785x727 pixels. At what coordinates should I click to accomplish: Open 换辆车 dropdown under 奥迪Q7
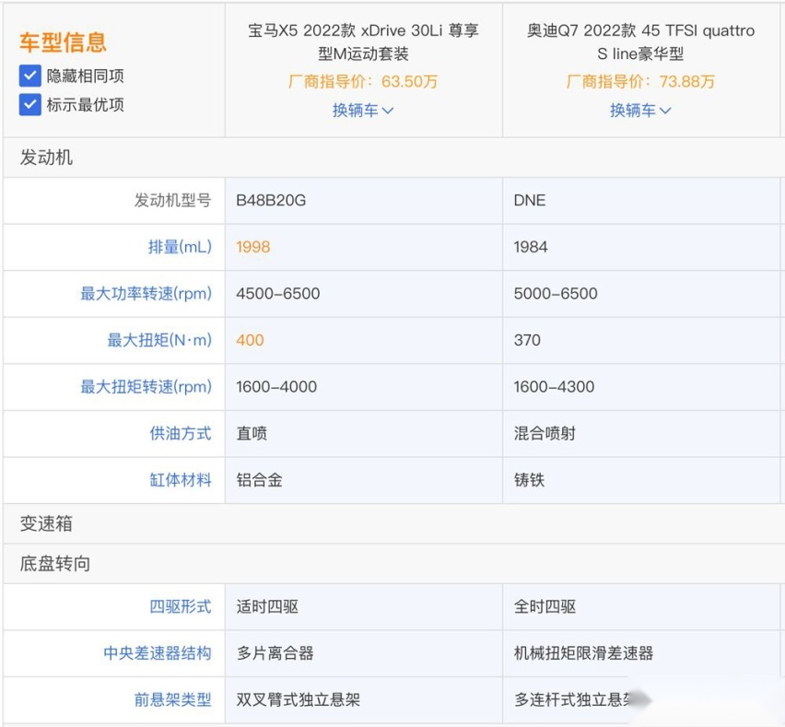click(640, 111)
